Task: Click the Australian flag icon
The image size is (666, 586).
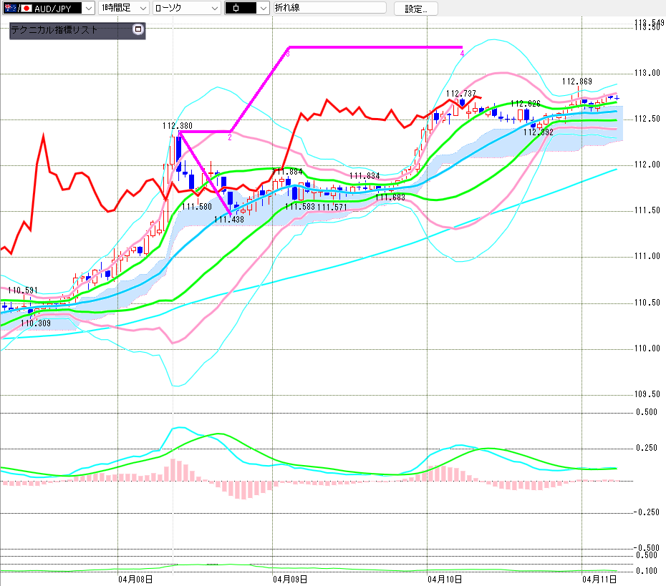Action: coord(9,9)
